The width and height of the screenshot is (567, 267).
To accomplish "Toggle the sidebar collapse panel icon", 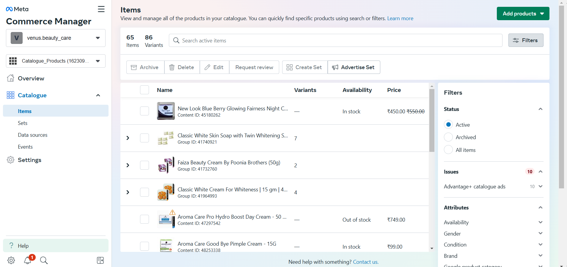I will pyautogui.click(x=100, y=260).
